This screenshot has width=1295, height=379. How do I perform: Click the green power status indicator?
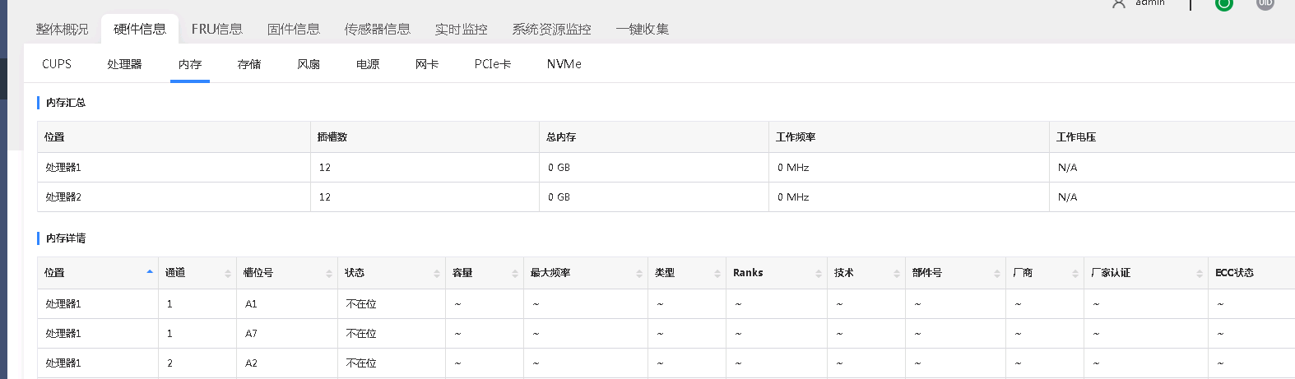1223,3
